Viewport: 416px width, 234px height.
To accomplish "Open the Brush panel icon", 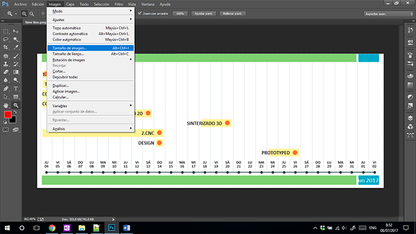I will 410,64.
